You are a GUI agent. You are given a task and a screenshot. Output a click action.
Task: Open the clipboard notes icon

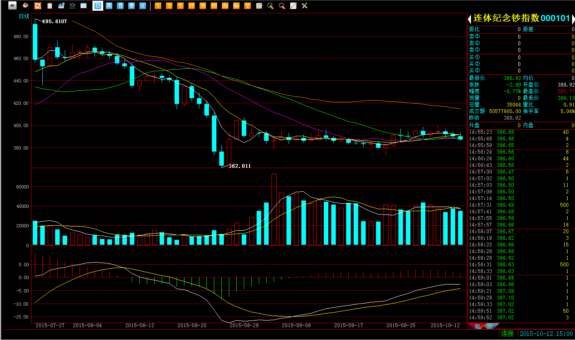coord(50,6)
